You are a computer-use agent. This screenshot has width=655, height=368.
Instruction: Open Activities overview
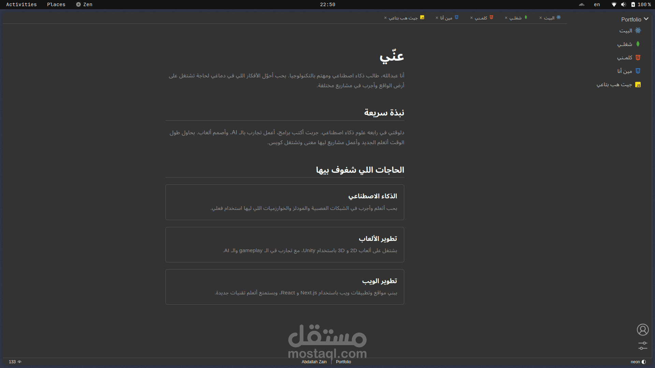point(21,4)
